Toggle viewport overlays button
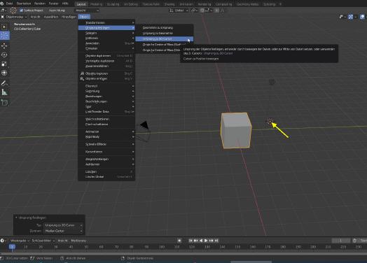 (363, 17)
